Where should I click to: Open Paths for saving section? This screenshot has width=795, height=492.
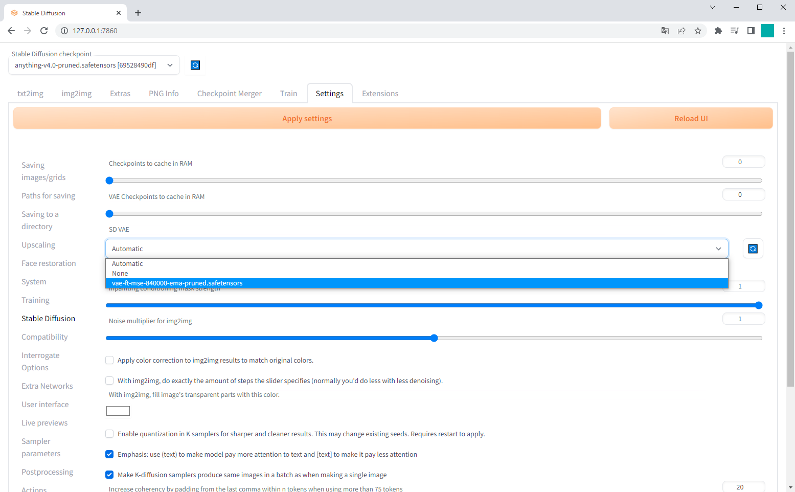(x=48, y=196)
